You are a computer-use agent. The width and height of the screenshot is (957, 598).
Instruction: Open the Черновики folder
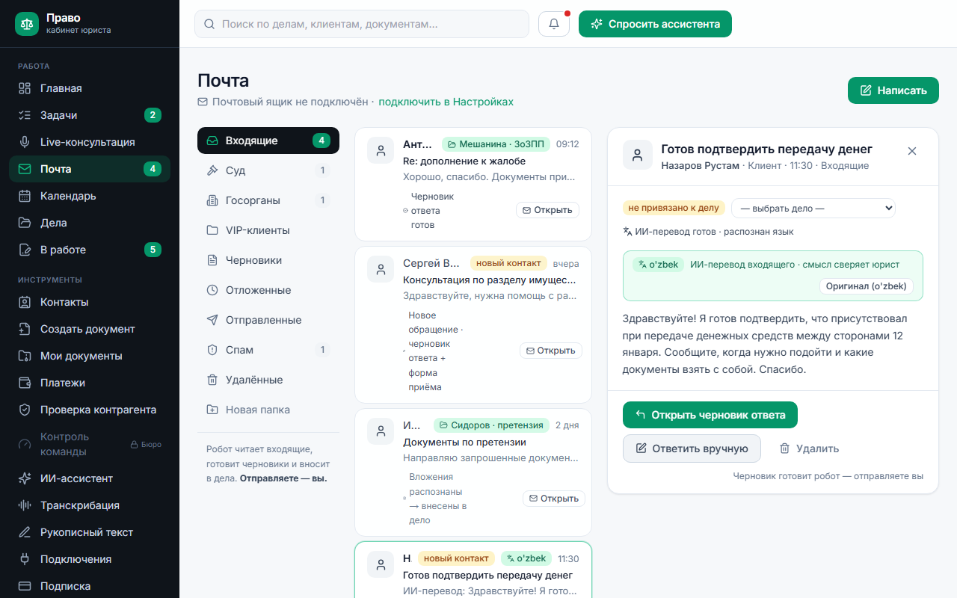(x=268, y=260)
